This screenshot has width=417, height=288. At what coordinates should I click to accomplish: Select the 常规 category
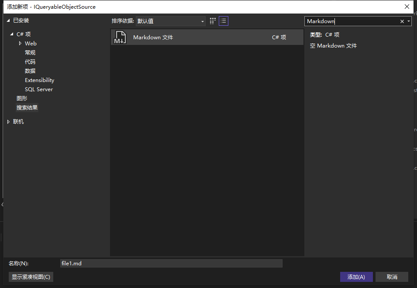(x=30, y=53)
